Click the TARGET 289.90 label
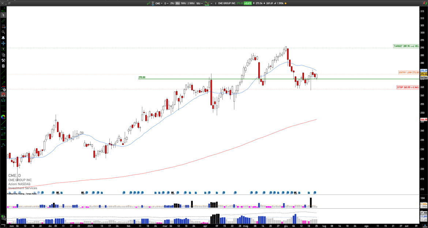 (x=406, y=46)
